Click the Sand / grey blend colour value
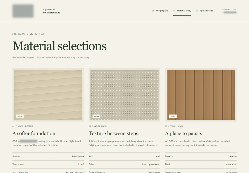This screenshot has width=249, height=173. (x=151, y=164)
